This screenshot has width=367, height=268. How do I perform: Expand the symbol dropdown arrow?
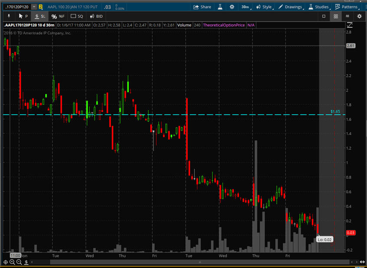click(x=34, y=7)
